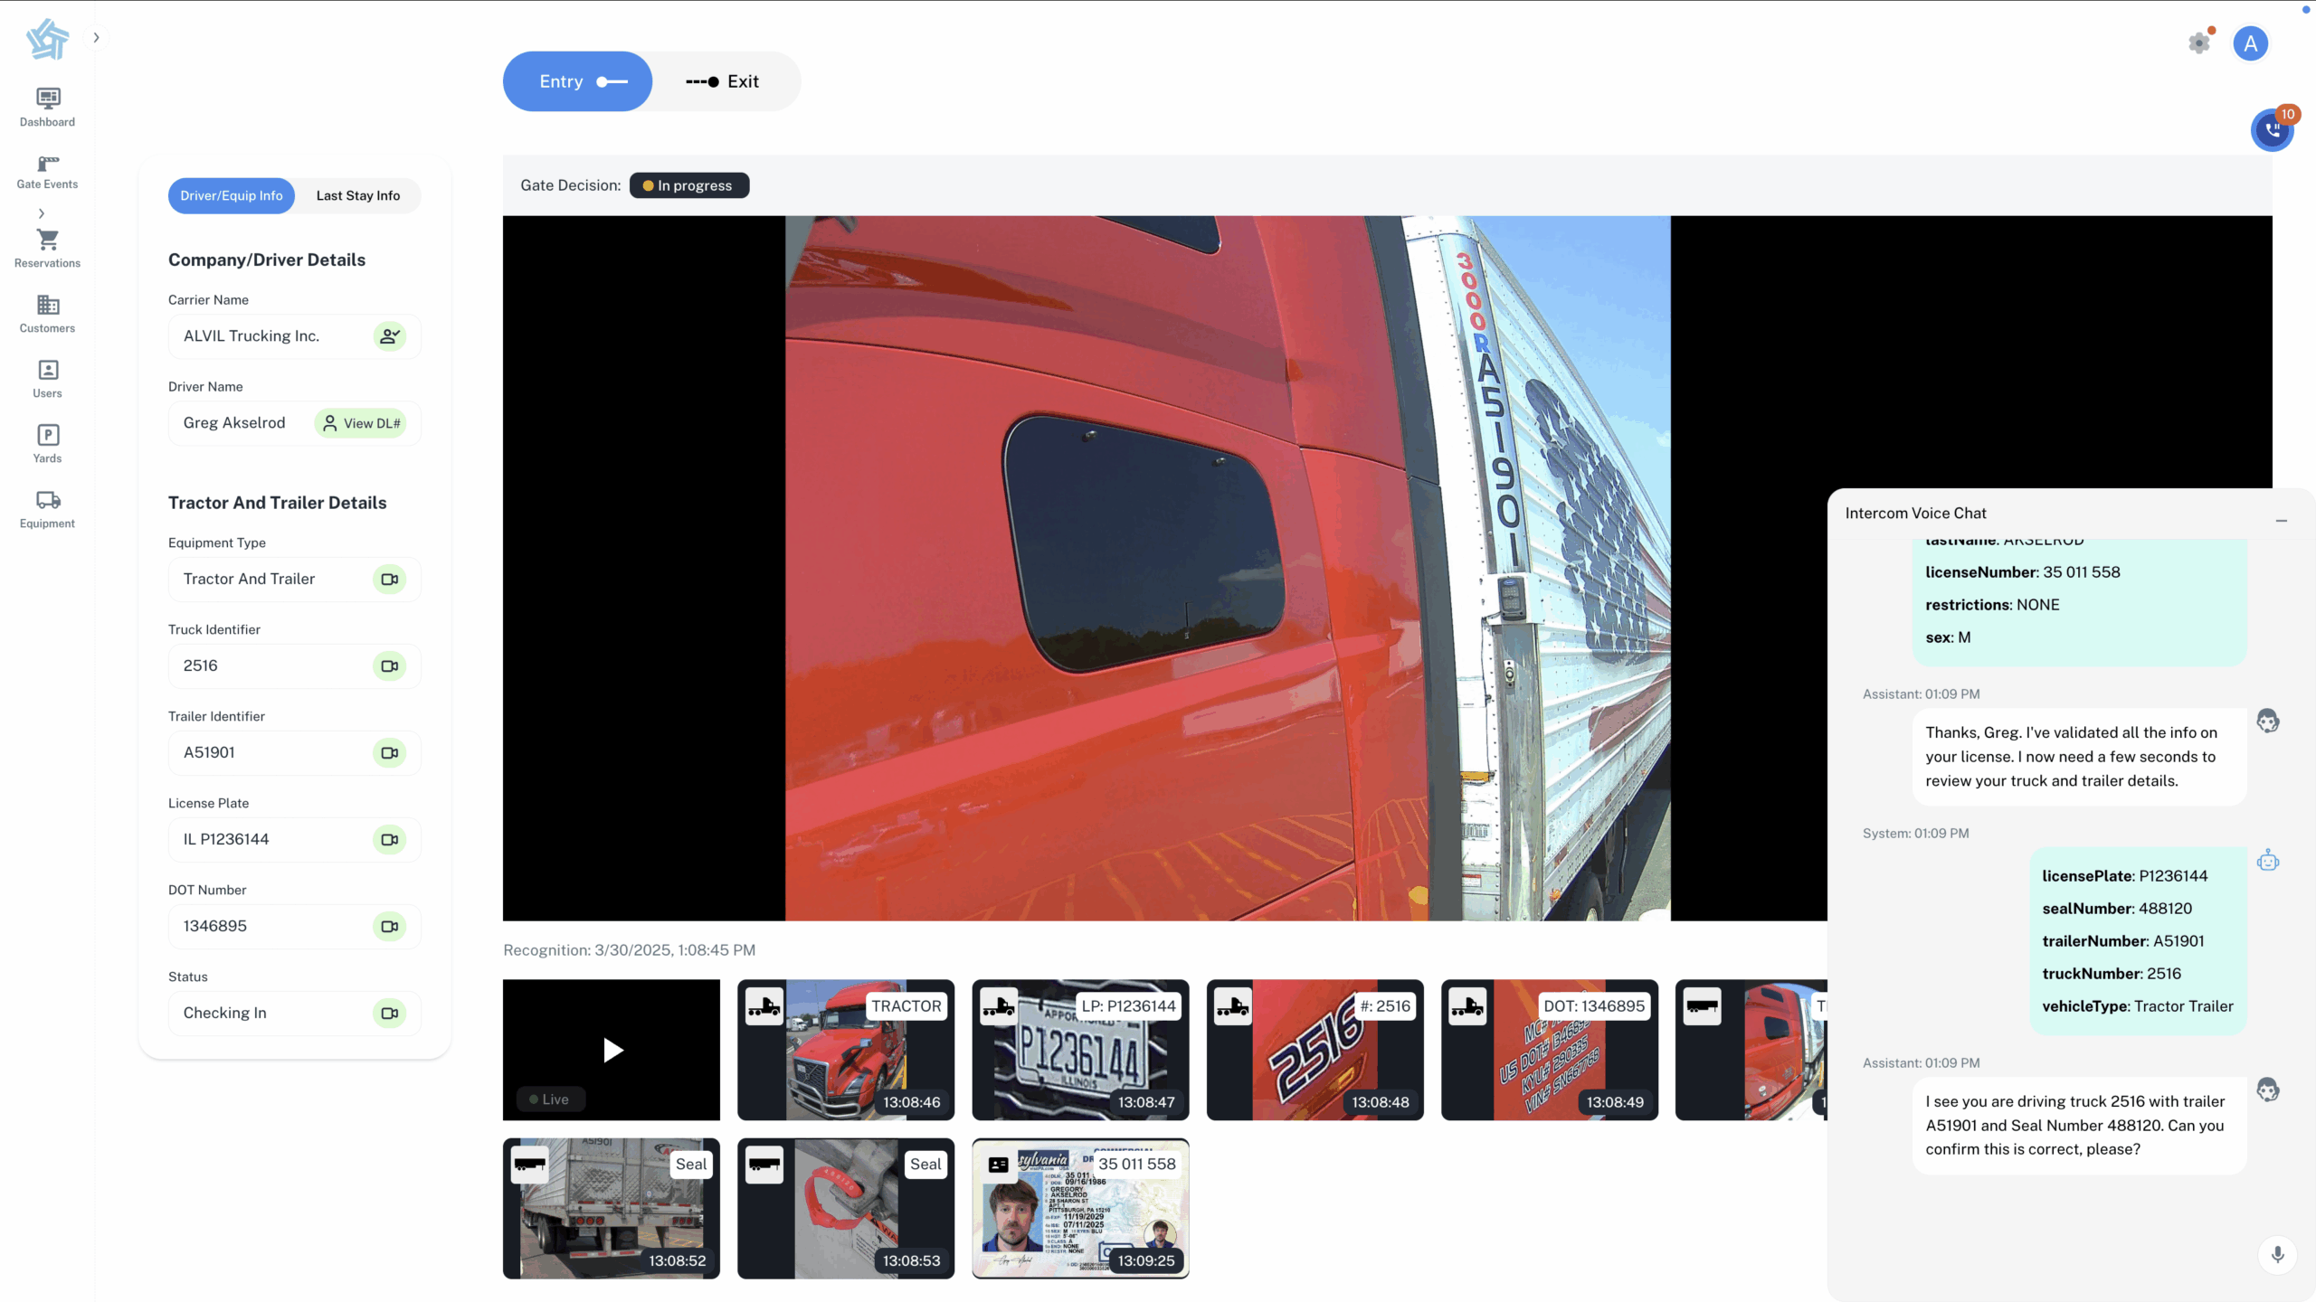Click the License Plate field IL P1236144

click(x=295, y=840)
